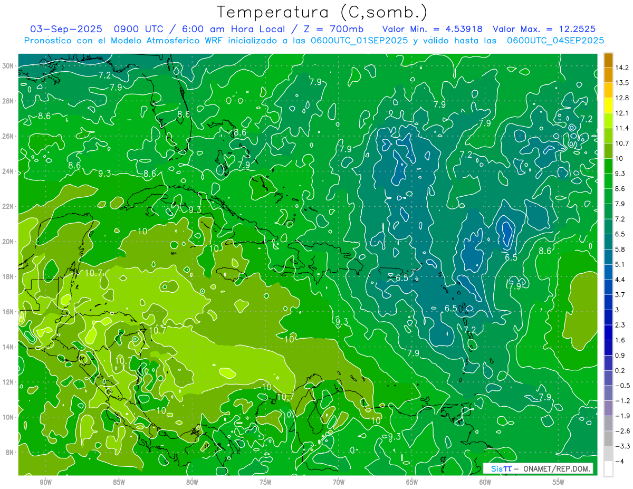Click the 1.6 value on the color legend
This screenshot has width=633, height=489.
(620, 340)
